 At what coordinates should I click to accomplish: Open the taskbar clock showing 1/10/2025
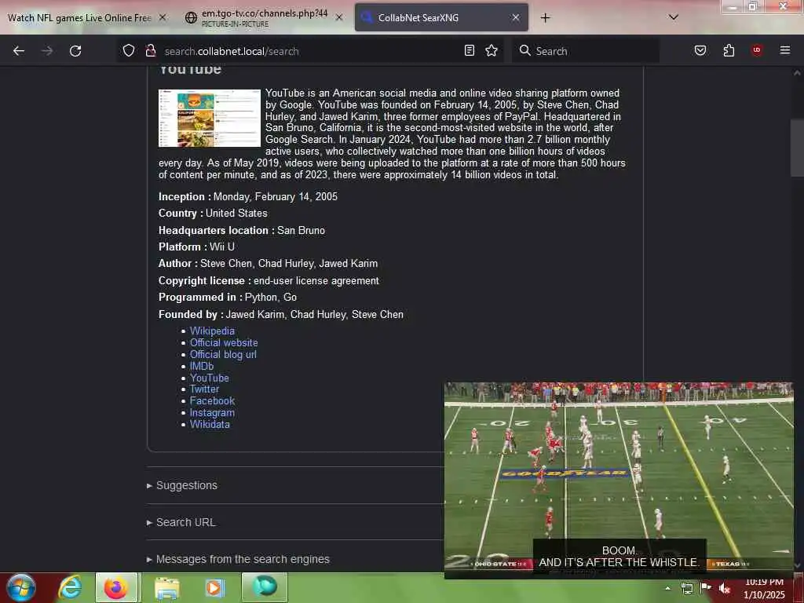(764, 589)
